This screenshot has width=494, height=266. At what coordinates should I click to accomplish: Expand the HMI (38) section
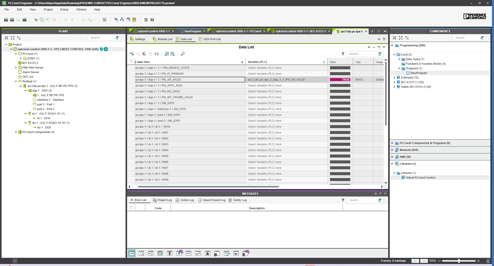click(x=392, y=157)
